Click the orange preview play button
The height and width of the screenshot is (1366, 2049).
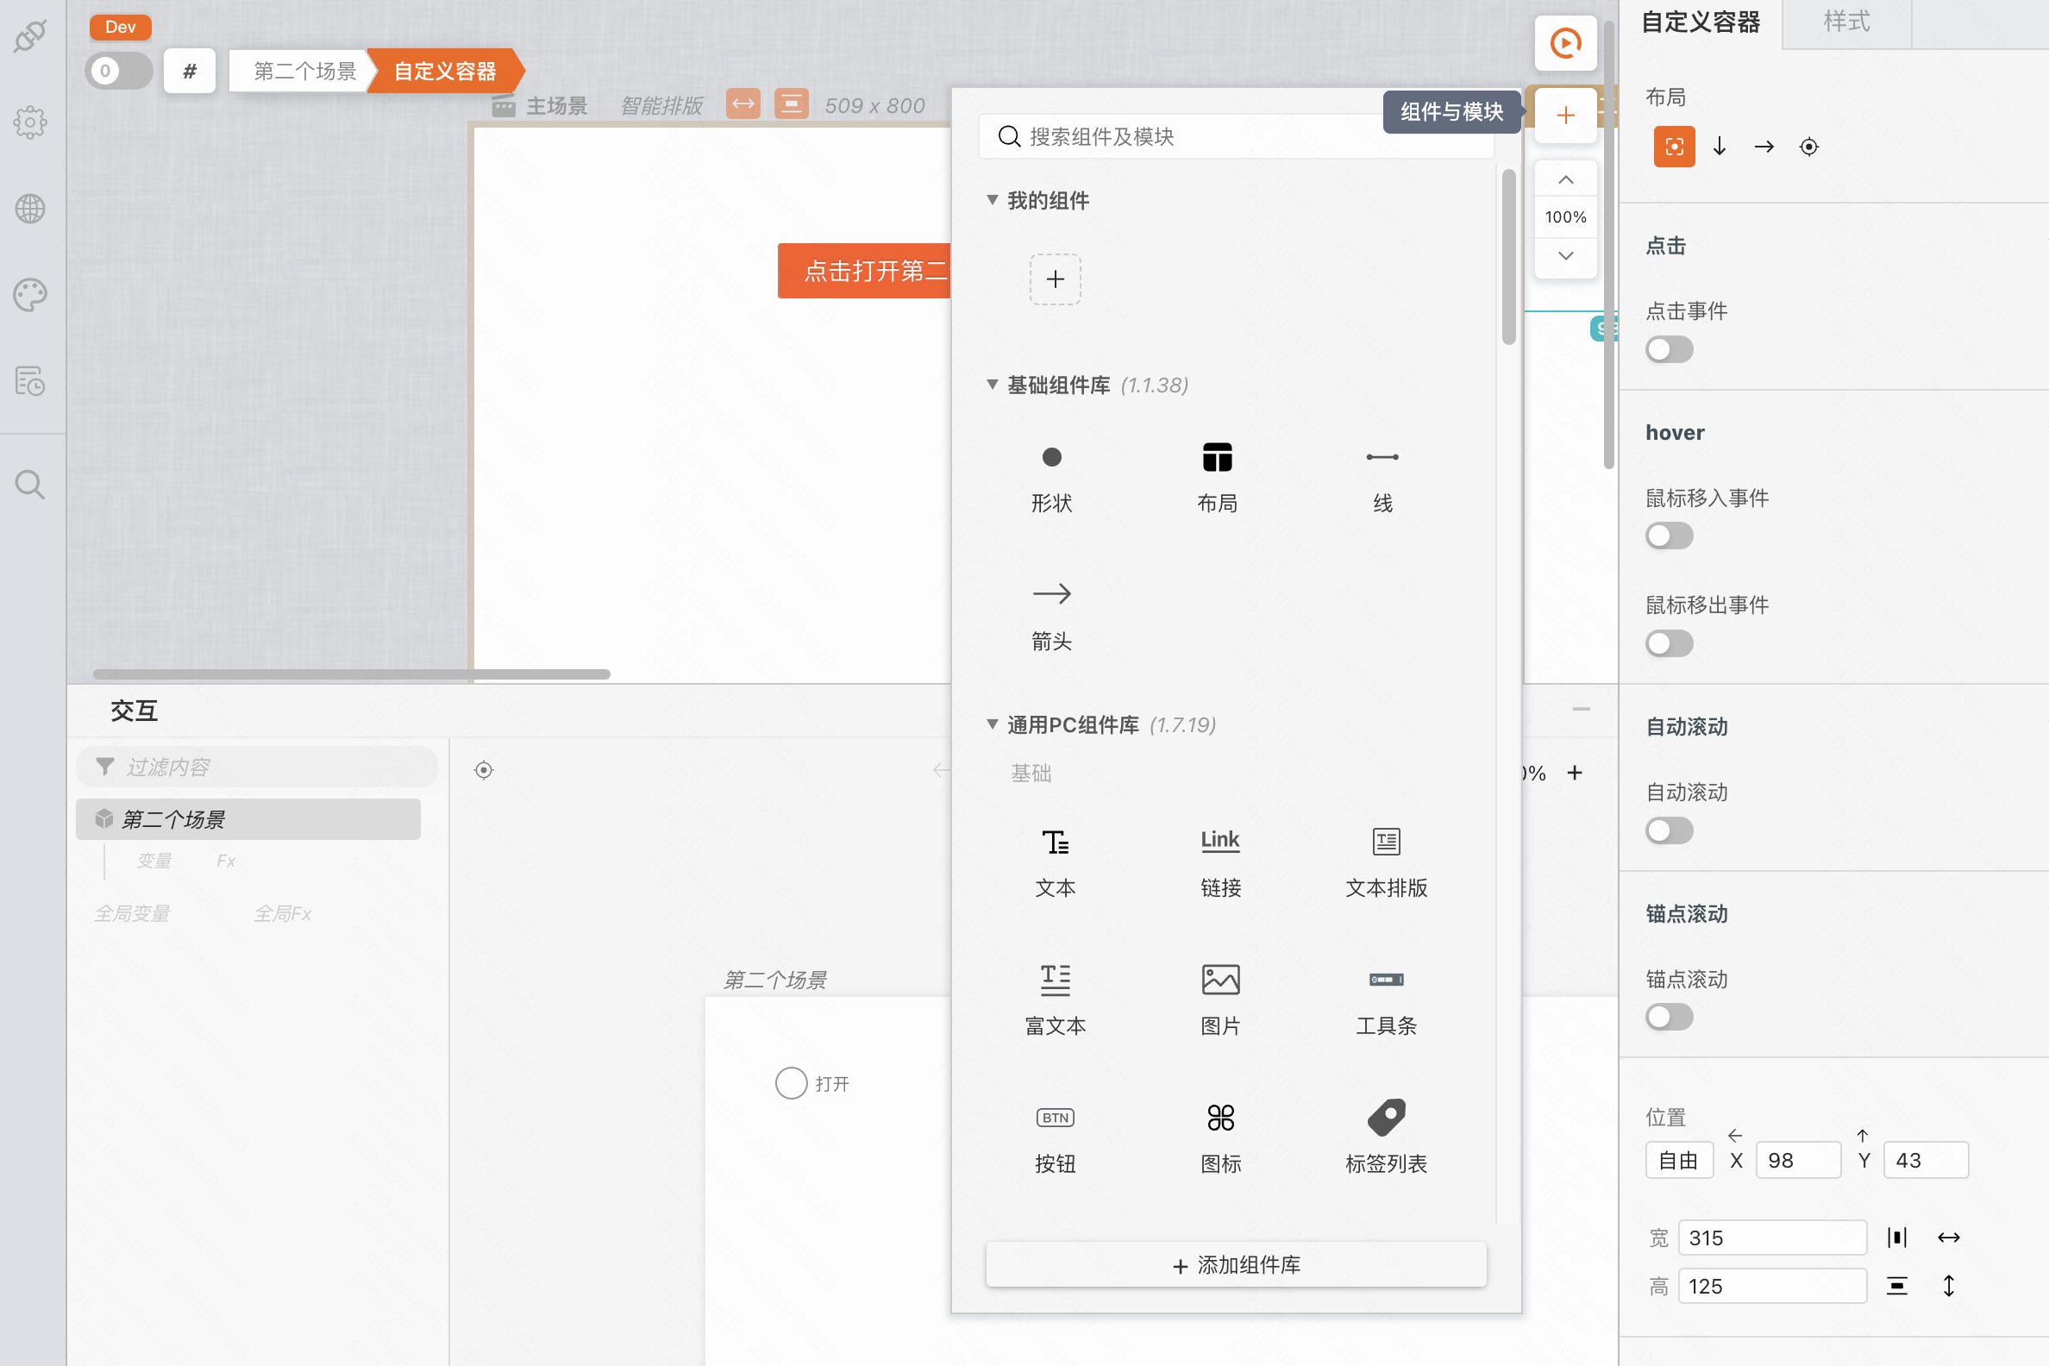pyautogui.click(x=1564, y=44)
